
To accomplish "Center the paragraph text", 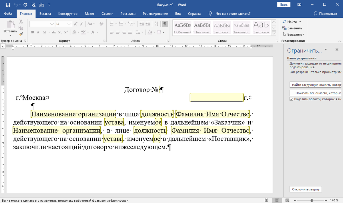I will click(118, 32).
